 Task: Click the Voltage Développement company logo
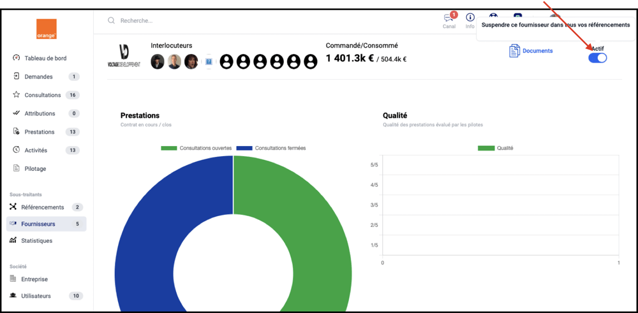[124, 57]
